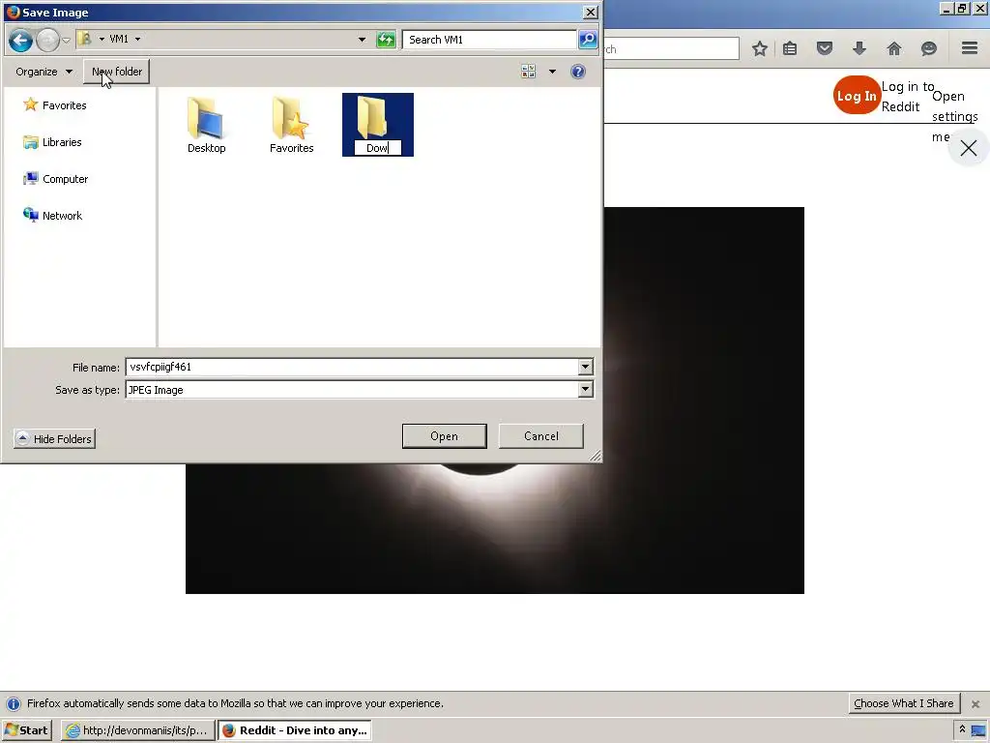Click the Reddit Log In button
Image resolution: width=990 pixels, height=743 pixels.
[x=857, y=96]
